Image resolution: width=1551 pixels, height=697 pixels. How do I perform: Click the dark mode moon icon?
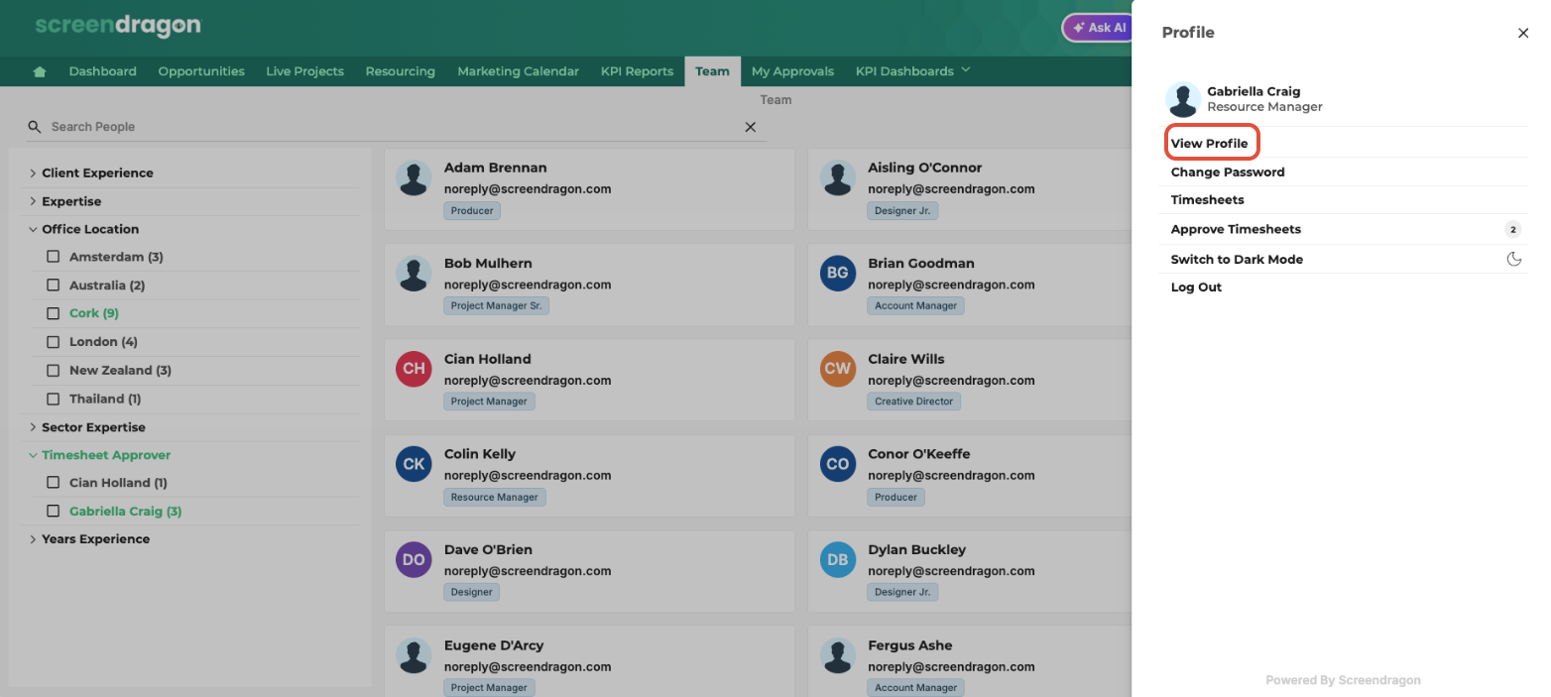pos(1514,259)
